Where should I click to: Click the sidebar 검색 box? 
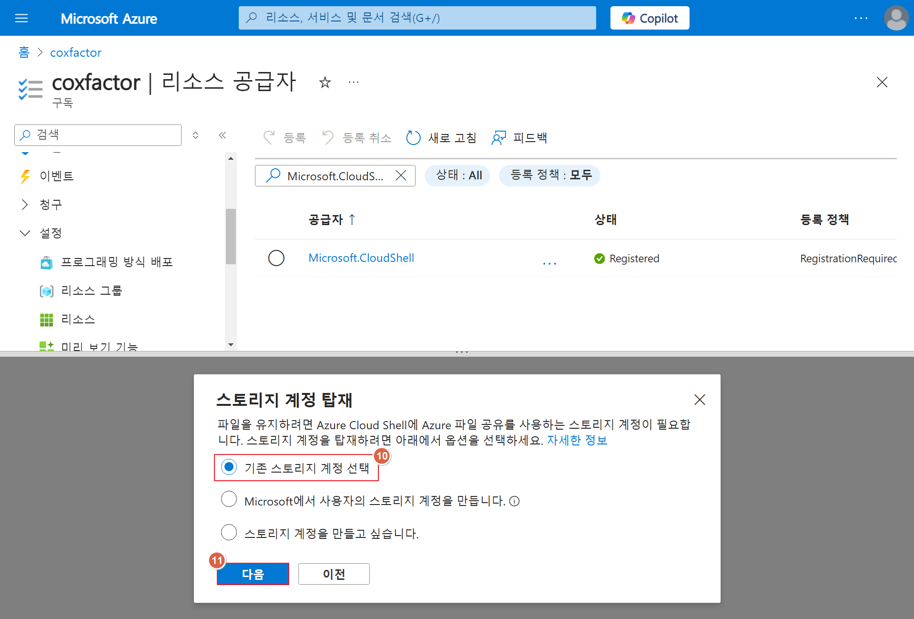coord(98,135)
